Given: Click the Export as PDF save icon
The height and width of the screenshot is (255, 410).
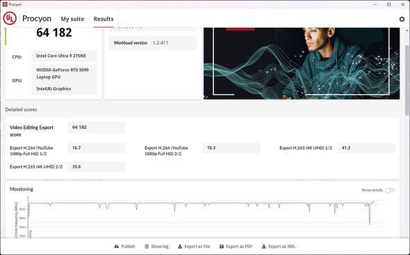Looking at the screenshot, I should click(222, 247).
